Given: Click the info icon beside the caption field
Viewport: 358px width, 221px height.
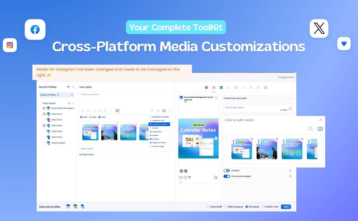Looking at the screenshot, I should 290,109.
